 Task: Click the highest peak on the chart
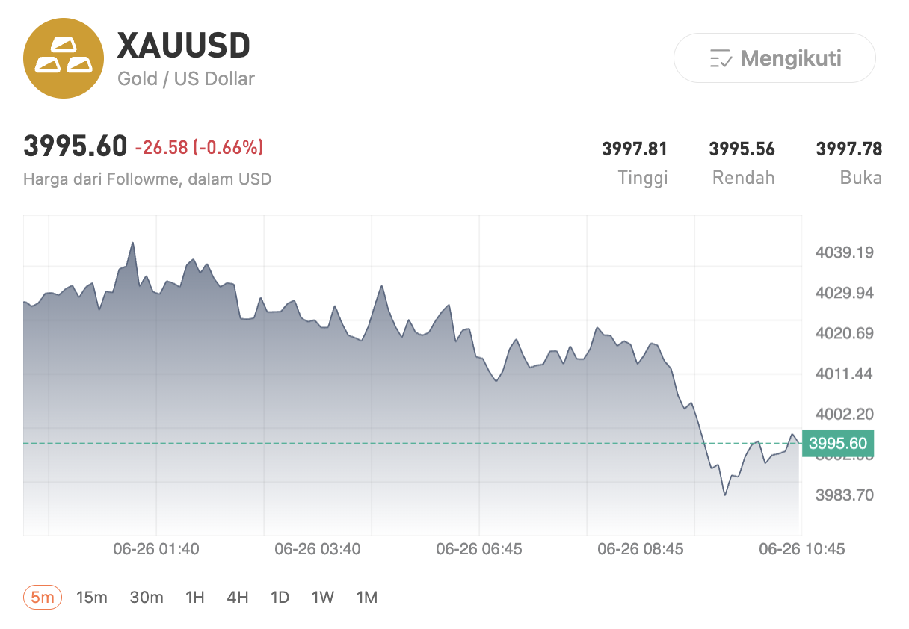tap(133, 243)
